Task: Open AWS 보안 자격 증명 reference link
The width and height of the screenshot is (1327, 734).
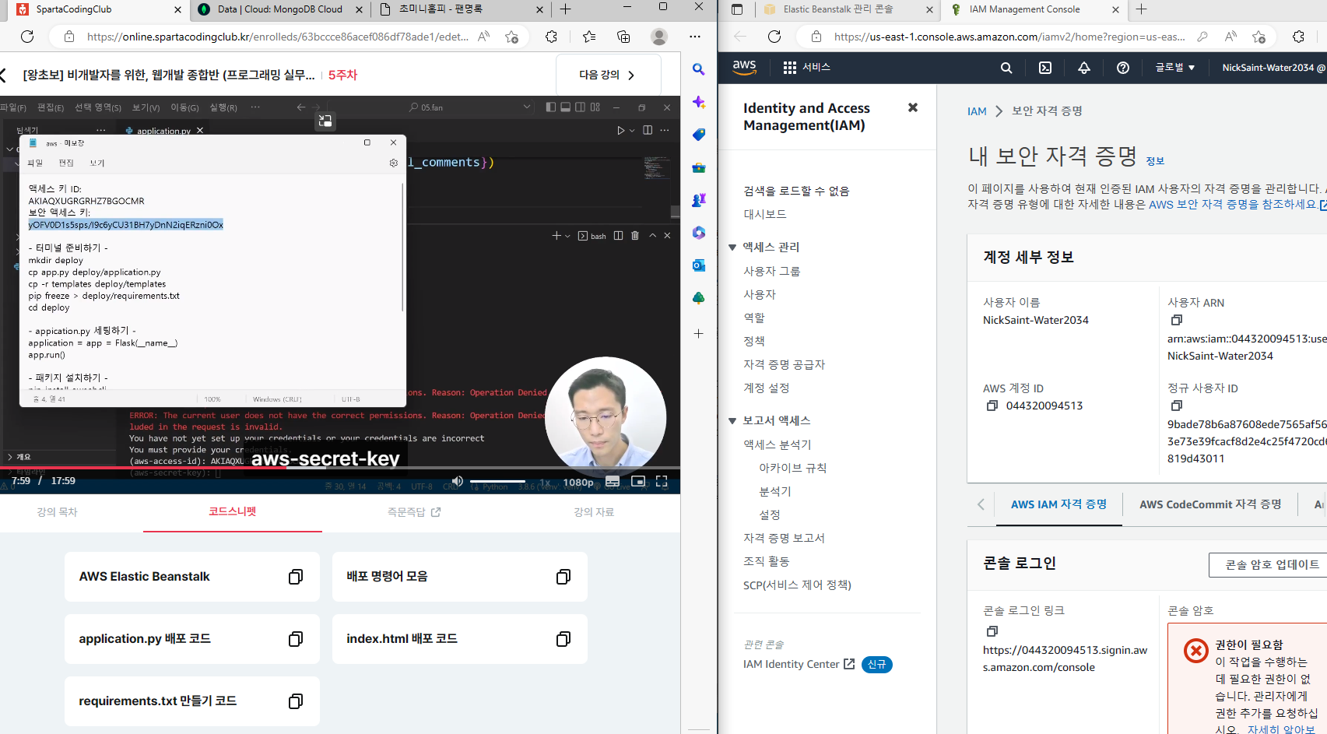Action: pos(1237,205)
